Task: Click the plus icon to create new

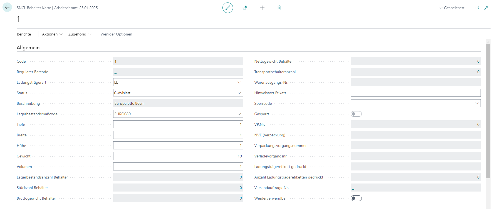Action: coord(262,8)
